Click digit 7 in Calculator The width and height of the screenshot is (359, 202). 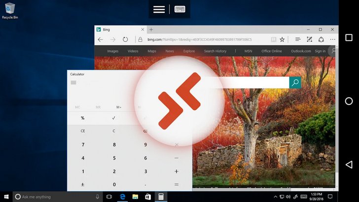[x=83, y=144]
